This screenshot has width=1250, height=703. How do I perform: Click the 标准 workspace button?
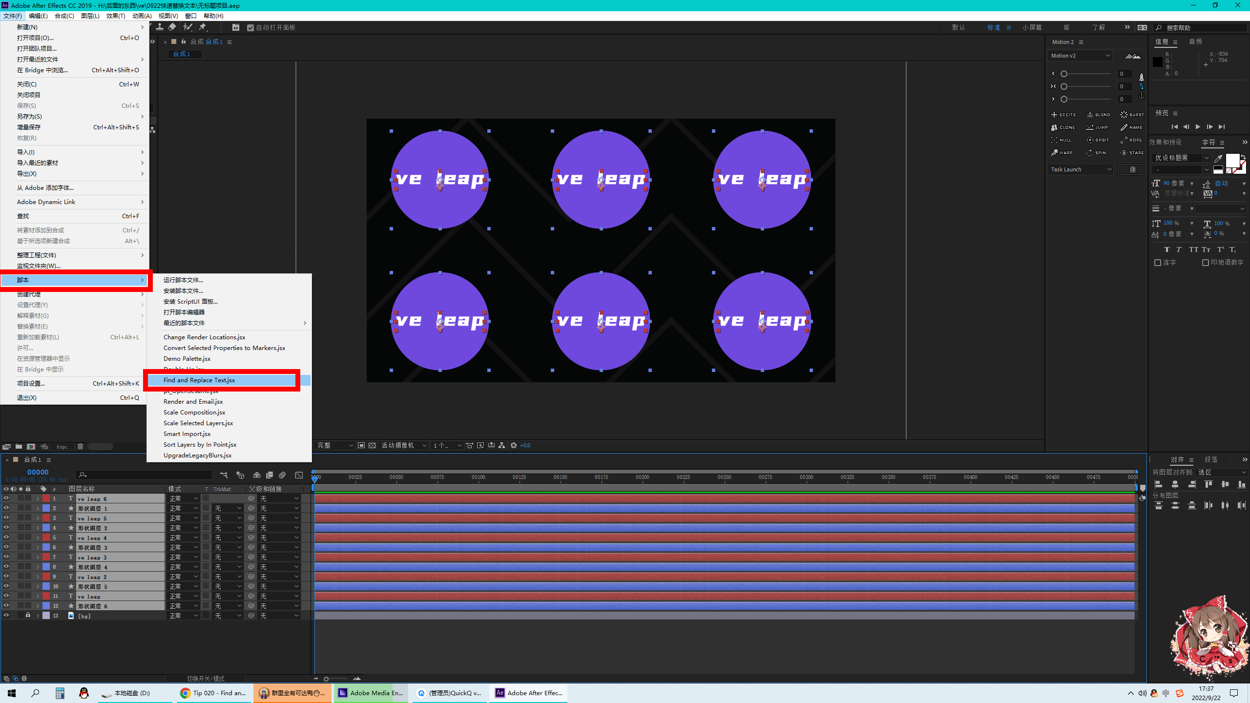tap(994, 28)
